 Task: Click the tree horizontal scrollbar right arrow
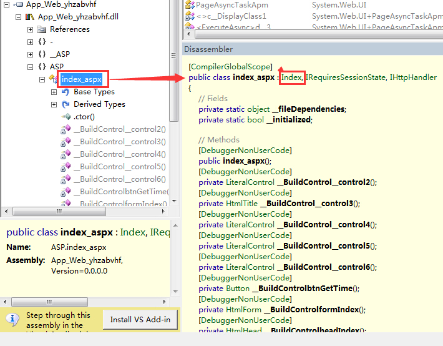163,211
